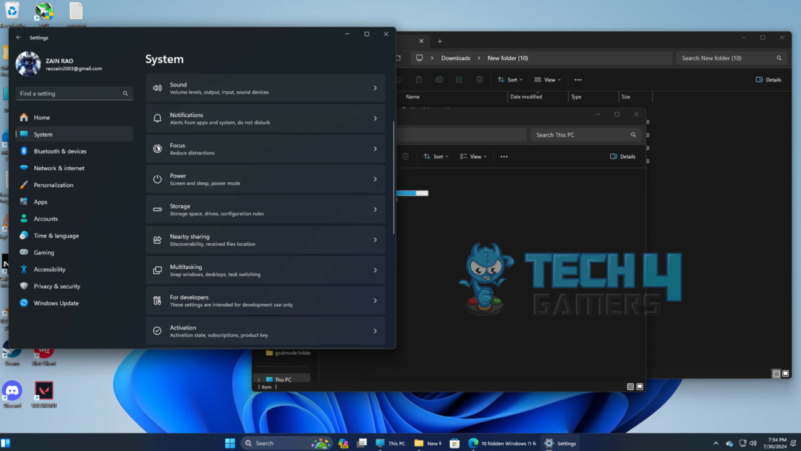Click the See more ellipsis icon in Explorer
The image size is (801, 451).
pos(578,80)
